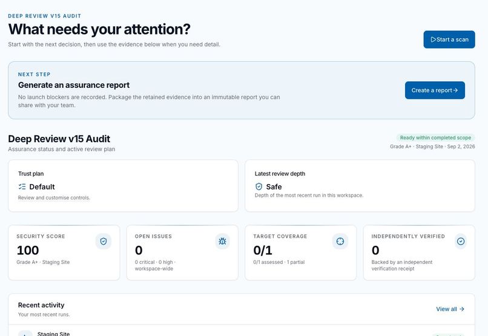Click the Default trust plan label
This screenshot has height=336, width=488.
coord(42,186)
